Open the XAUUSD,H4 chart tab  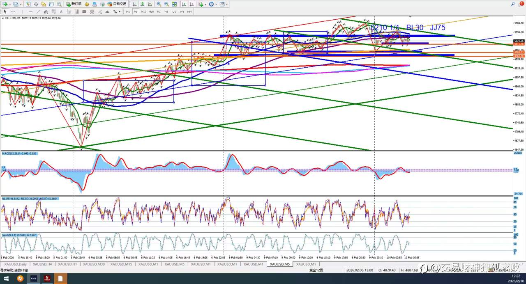42,264
